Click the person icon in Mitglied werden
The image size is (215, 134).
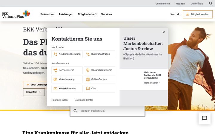(188, 14)
